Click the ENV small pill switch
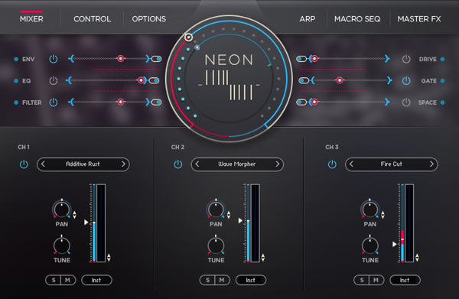 pos(157,59)
